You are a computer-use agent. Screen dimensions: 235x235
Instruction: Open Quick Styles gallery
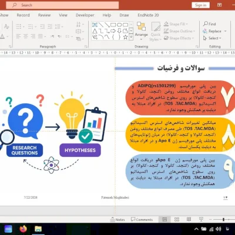[x=156, y=31]
